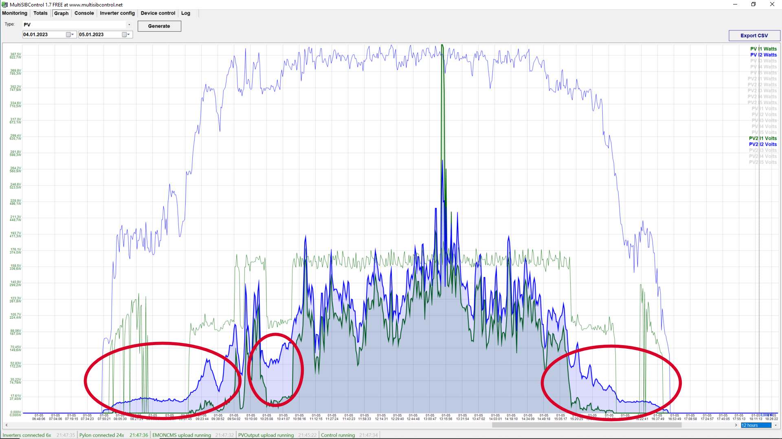Screen dimensions: 782x439
Task: Click the horizontal graph scrollbar thumb
Action: point(586,425)
